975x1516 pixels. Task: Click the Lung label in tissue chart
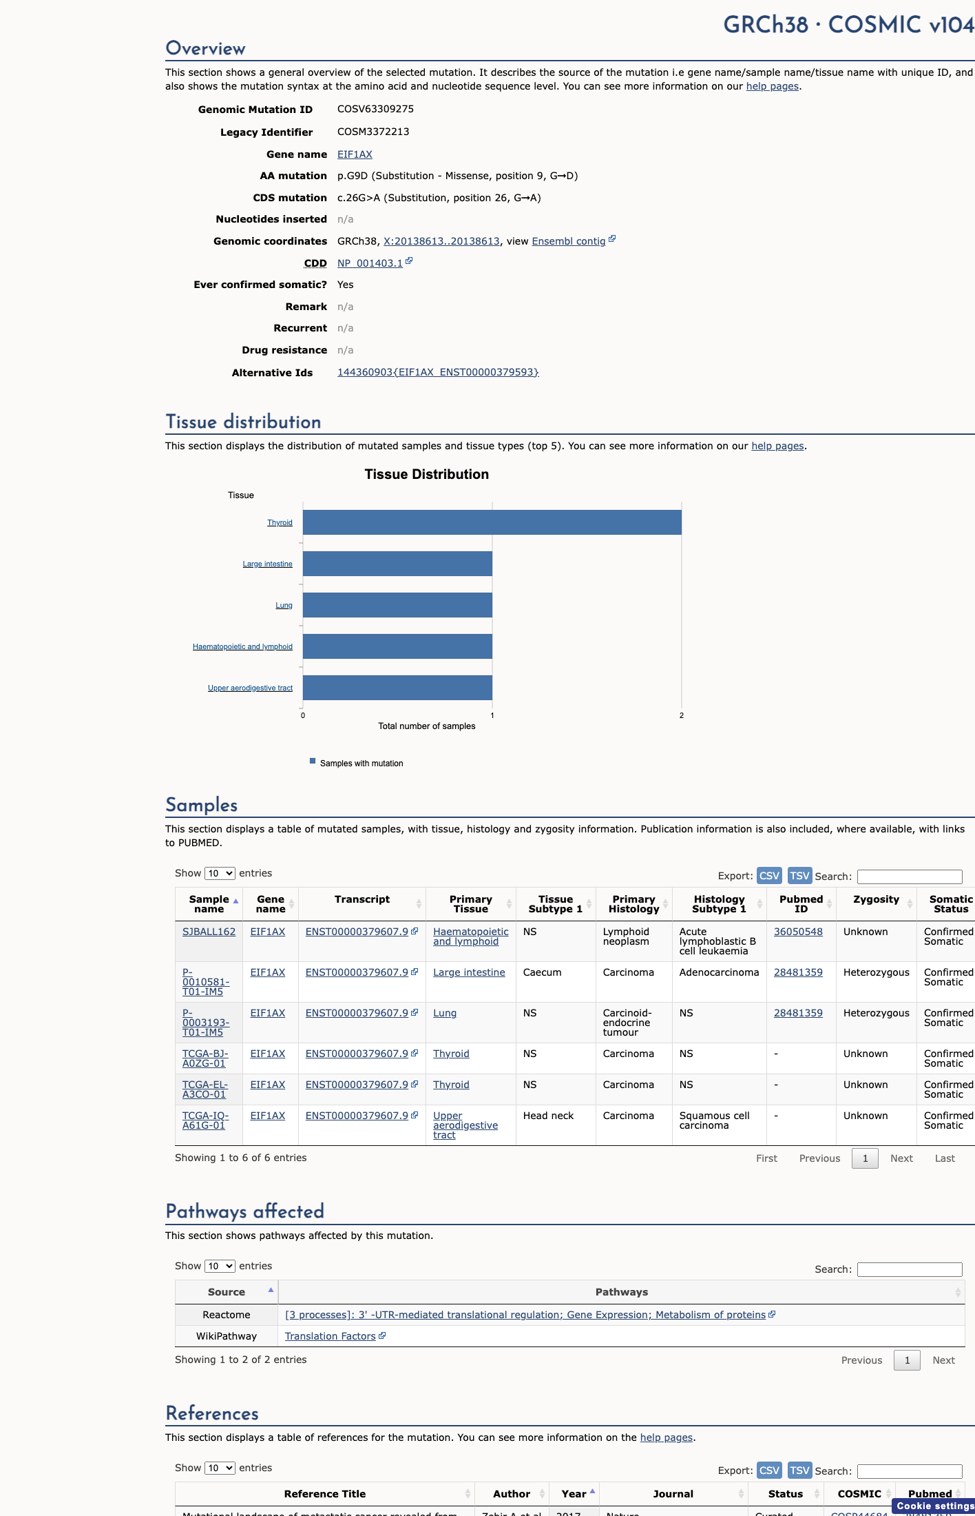284,605
